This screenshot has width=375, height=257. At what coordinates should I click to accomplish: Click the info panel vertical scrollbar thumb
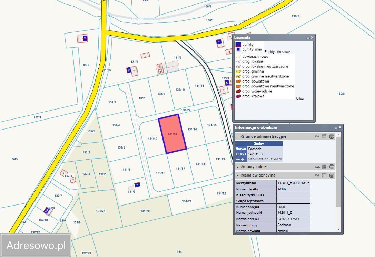point(338,172)
